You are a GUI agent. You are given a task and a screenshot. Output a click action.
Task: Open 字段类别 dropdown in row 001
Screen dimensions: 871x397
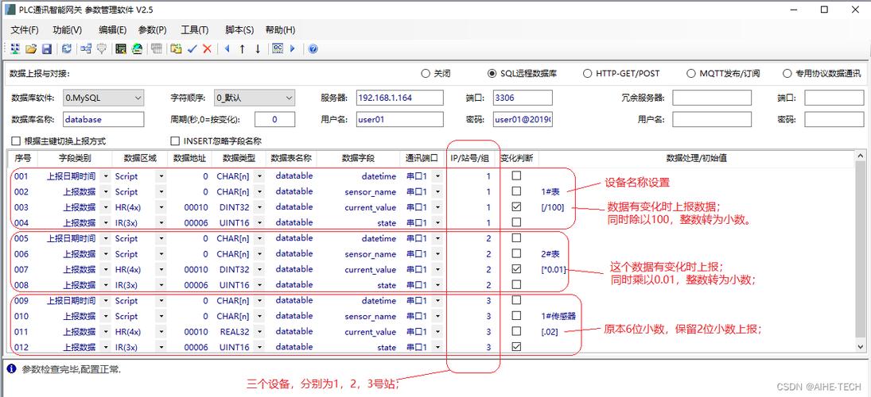105,176
